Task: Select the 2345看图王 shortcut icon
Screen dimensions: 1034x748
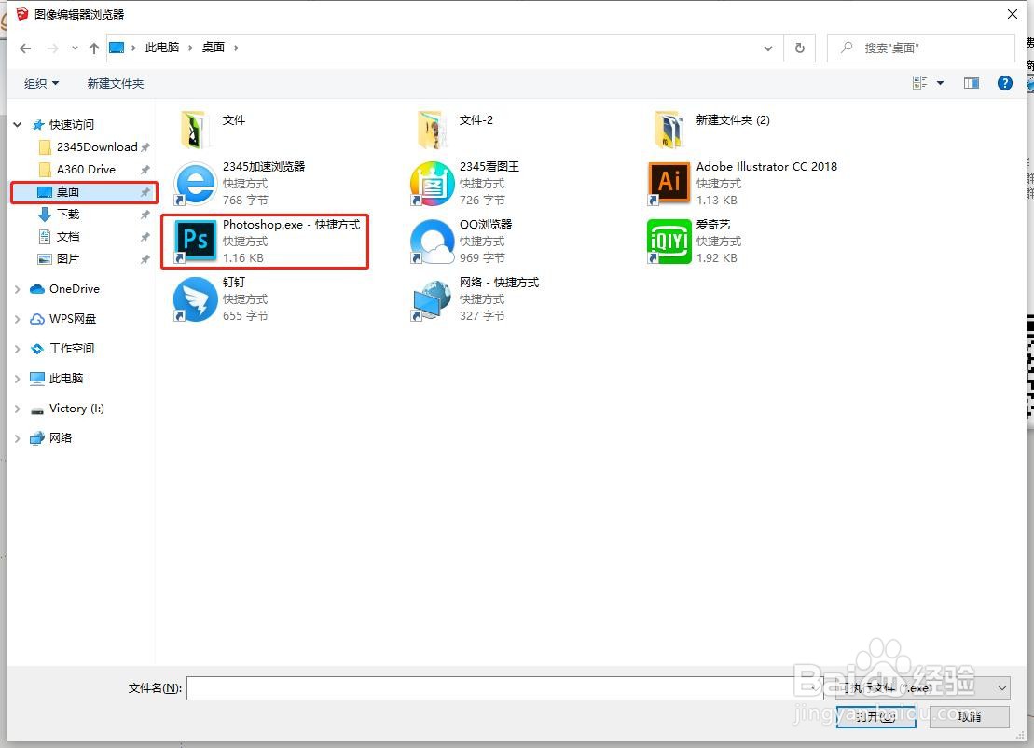Action: click(432, 183)
